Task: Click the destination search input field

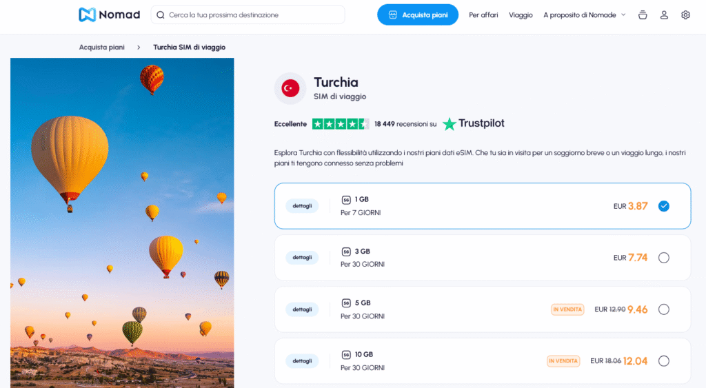Action: [x=252, y=14]
